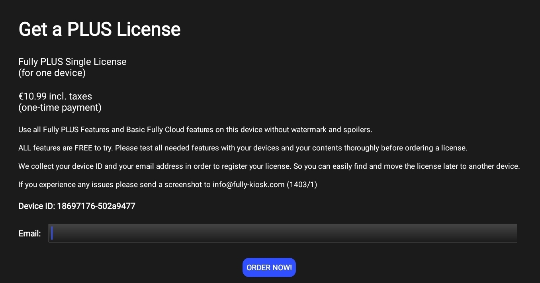Focus the Email input field
Viewport: 540px width, 283px height.
click(x=283, y=233)
